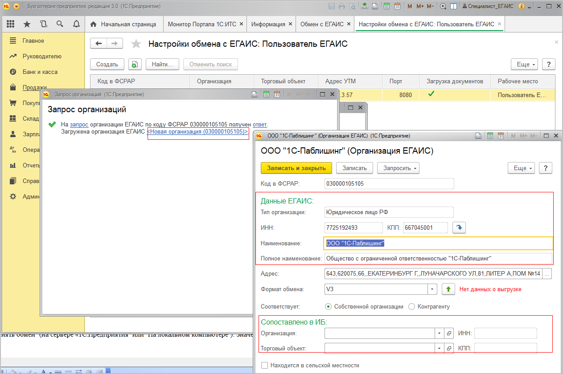Image resolution: width=563 pixels, height=374 pixels.
Task: Open main window calendar icon
Action: [397, 6]
